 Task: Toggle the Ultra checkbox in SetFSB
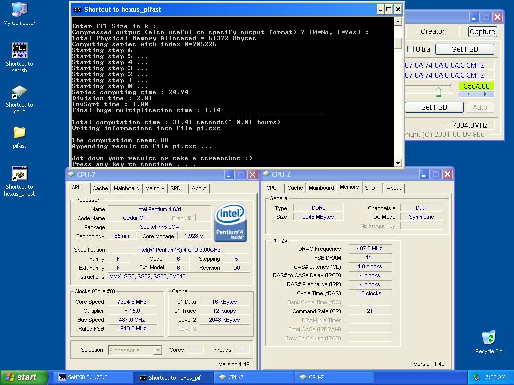[411, 49]
